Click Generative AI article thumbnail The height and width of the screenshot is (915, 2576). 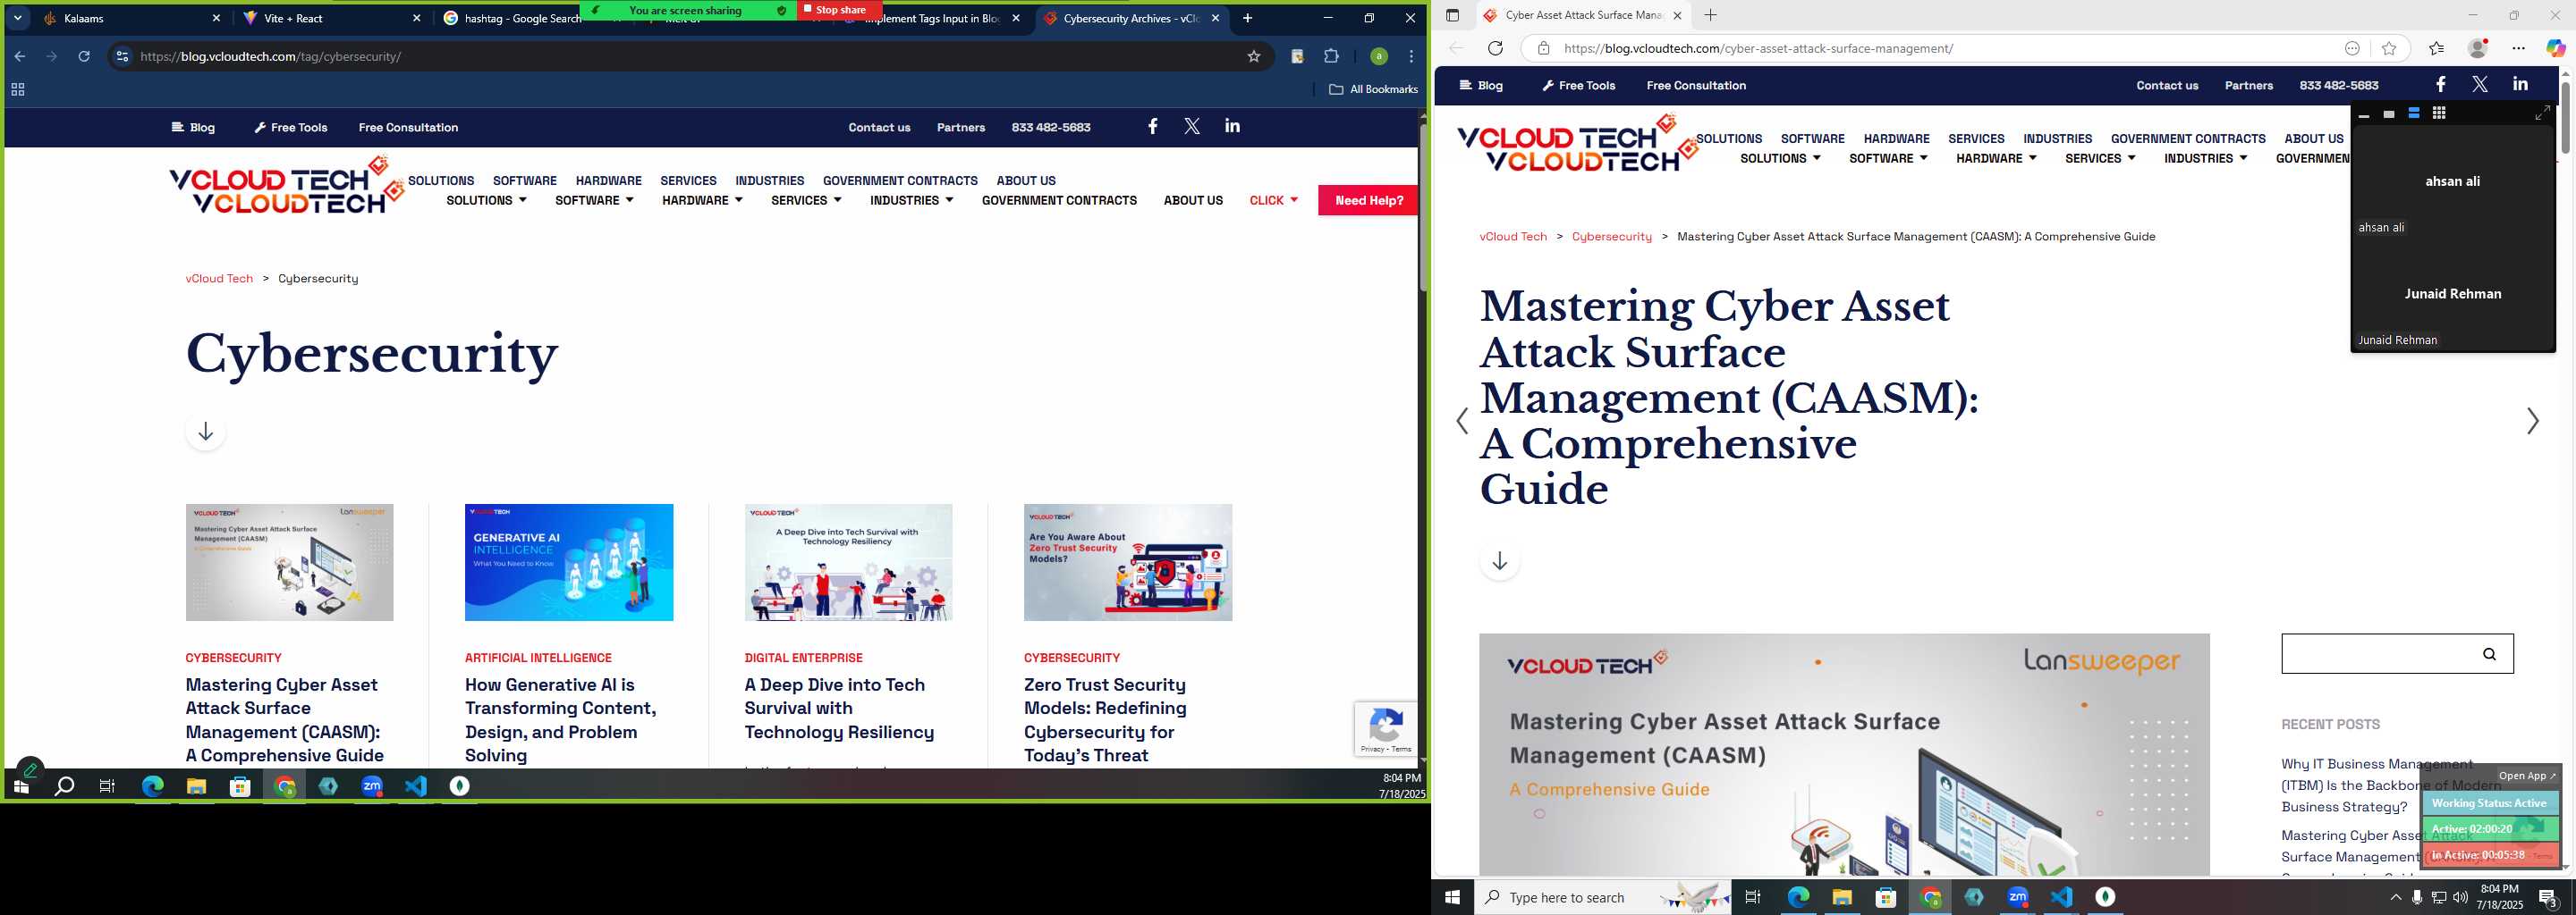569,562
